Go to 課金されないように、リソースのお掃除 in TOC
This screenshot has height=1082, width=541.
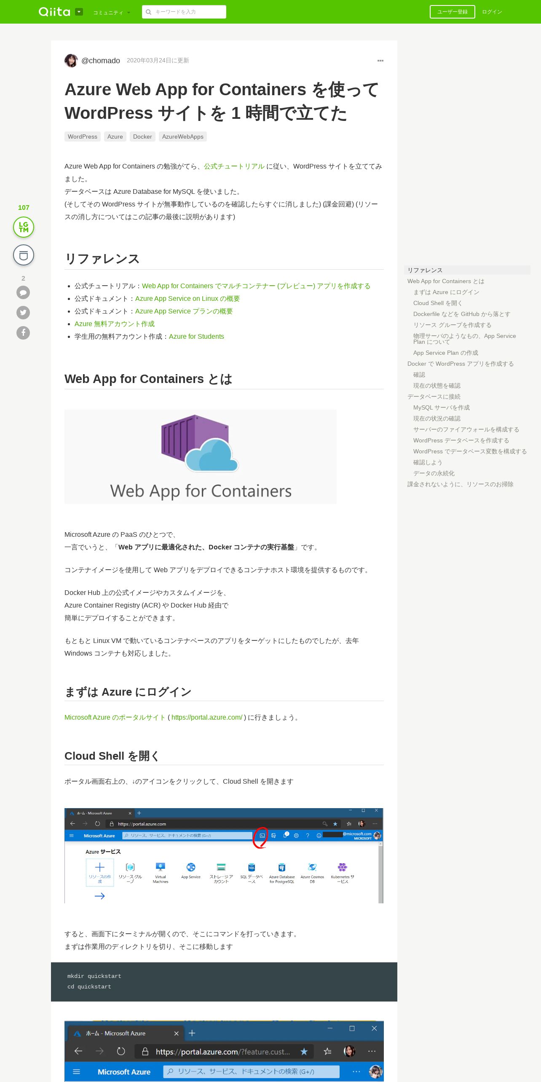pos(461,484)
